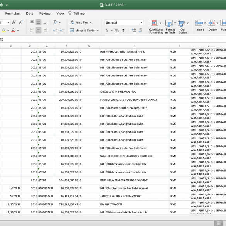This screenshot has height=226, width=226.
Task: Open the Delete cells dropdown arrow
Action: coord(218,23)
